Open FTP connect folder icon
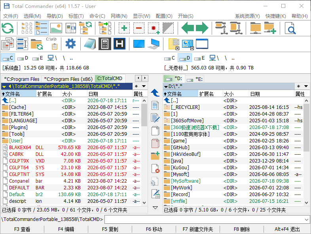 (x=256, y=28)
